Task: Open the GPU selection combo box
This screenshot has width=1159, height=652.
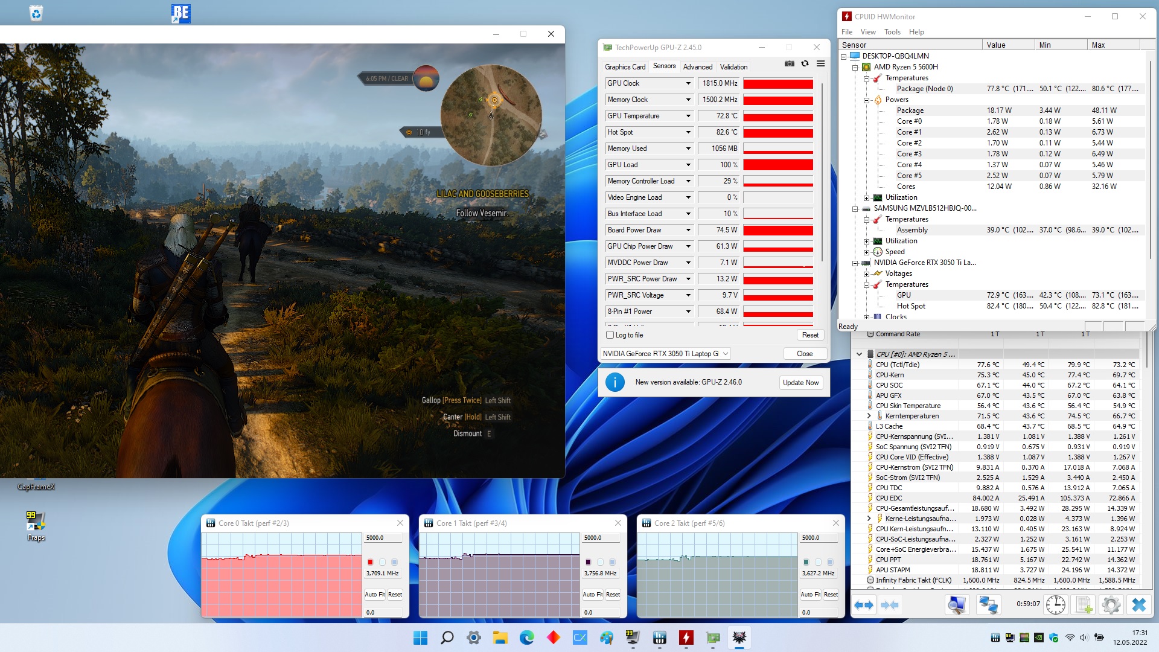Action: coord(665,354)
